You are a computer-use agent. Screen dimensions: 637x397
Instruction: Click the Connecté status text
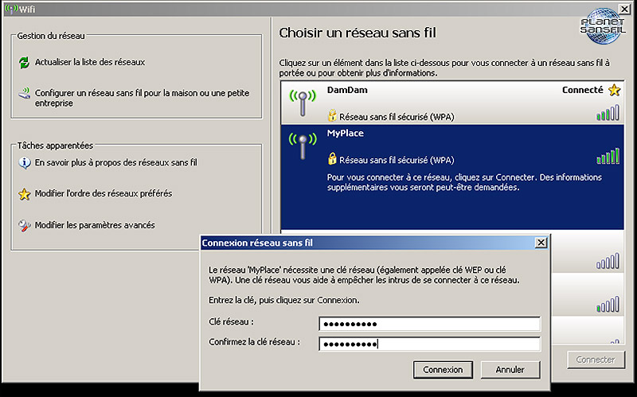click(583, 90)
